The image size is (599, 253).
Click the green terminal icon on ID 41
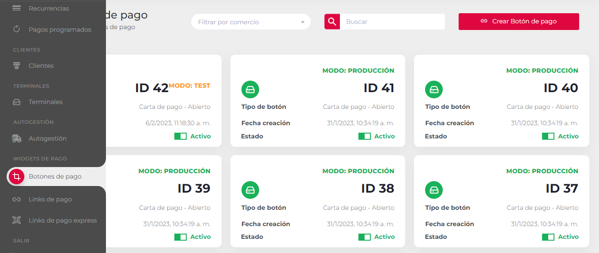pos(250,89)
